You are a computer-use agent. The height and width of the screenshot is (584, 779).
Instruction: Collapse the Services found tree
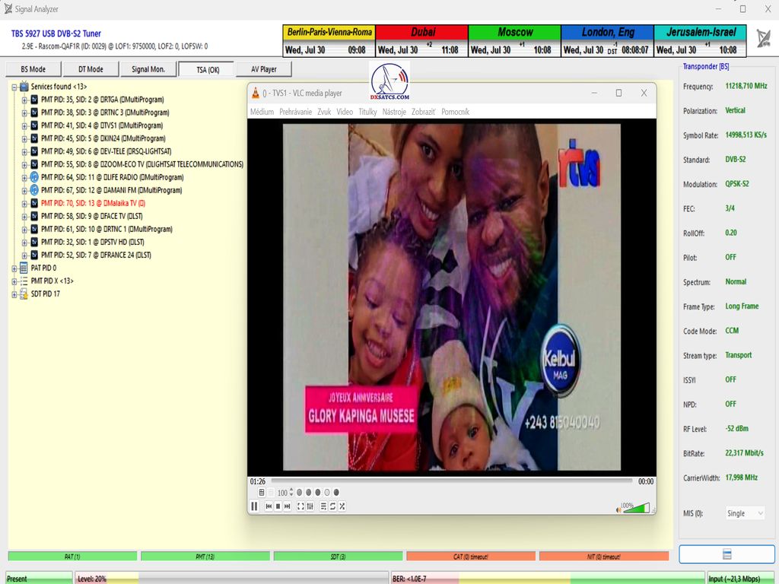[x=14, y=87]
